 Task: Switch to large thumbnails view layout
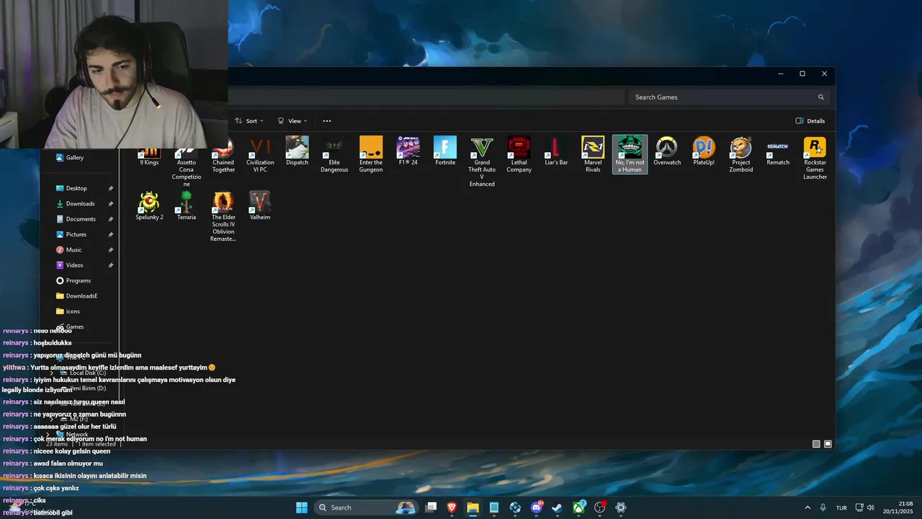tap(828, 444)
